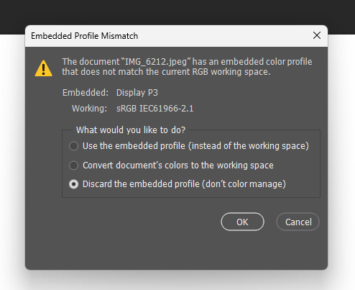Choose the 'Convert document's colors' radio circle

(73, 166)
